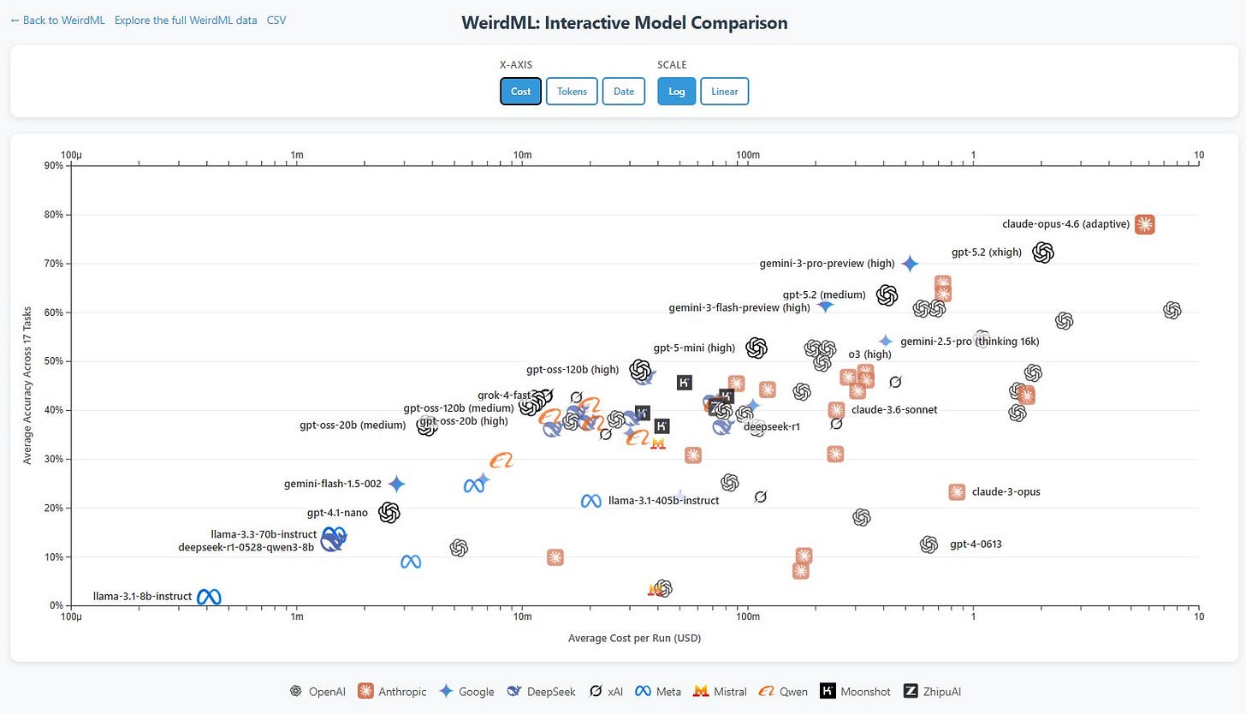The image size is (1246, 714).
Task: Download the CSV link
Action: coord(276,20)
